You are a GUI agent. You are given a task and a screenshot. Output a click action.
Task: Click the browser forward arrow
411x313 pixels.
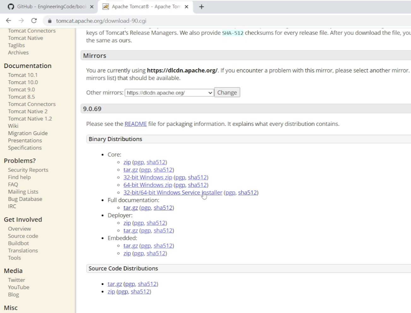[x=21, y=21]
